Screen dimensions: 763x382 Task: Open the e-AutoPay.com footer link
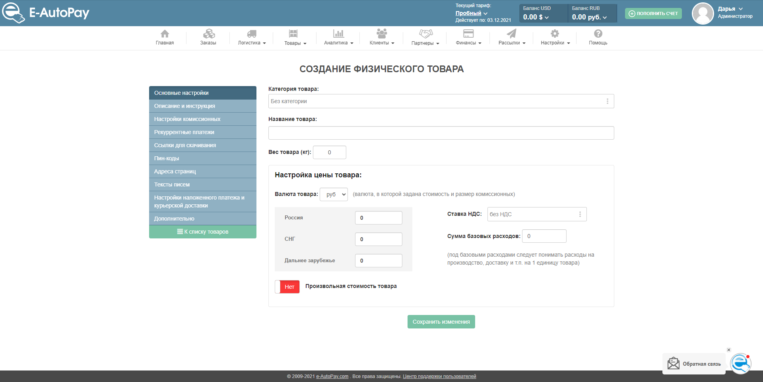pyautogui.click(x=332, y=376)
